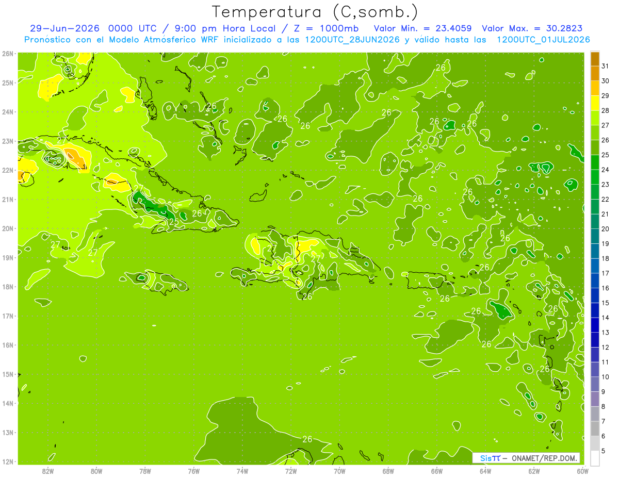The height and width of the screenshot is (478, 619).
Task: Click the "14N" latitude label
Action: tap(8, 403)
